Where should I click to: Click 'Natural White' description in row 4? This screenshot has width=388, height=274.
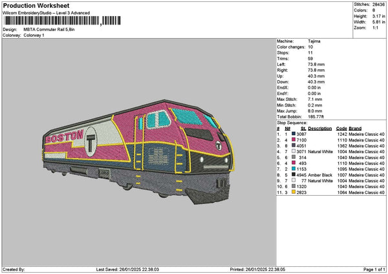[321, 152]
